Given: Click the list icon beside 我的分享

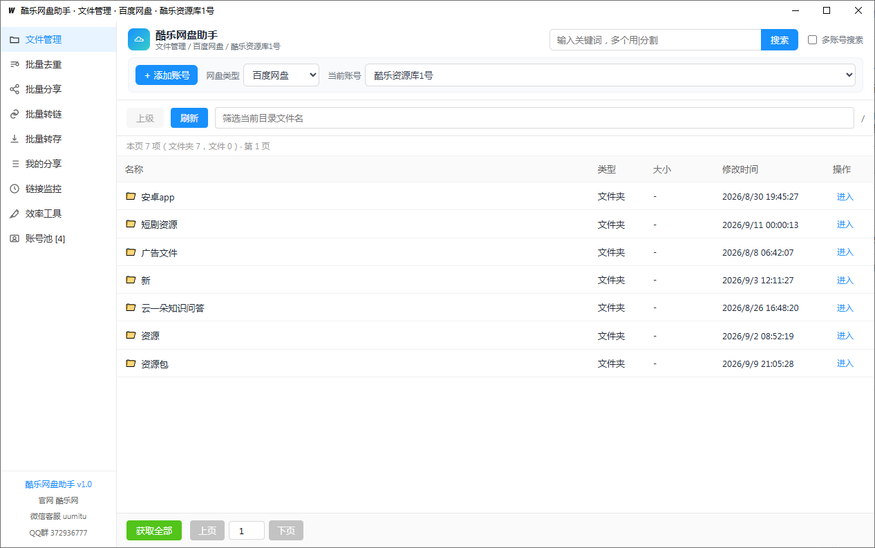Looking at the screenshot, I should 14,164.
